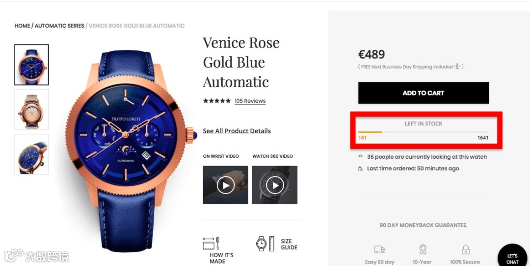
Task: Click the eye icon beside viewers count
Action: (x=361, y=156)
